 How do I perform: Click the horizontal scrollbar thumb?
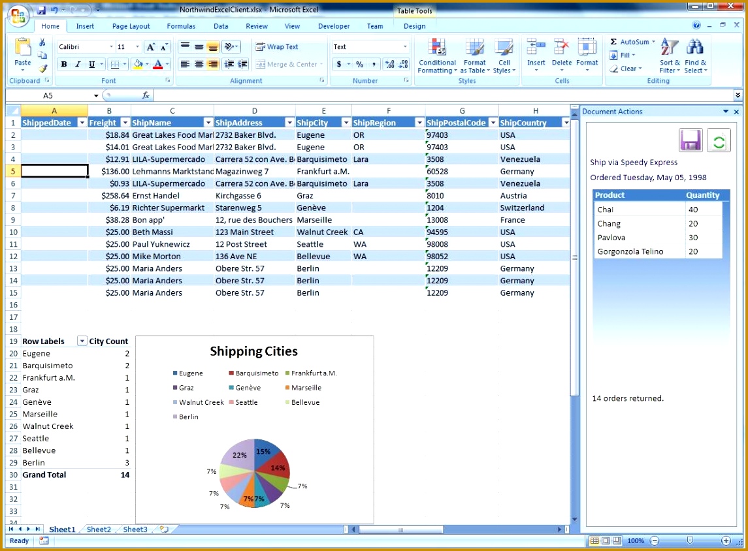pyautogui.click(x=400, y=529)
